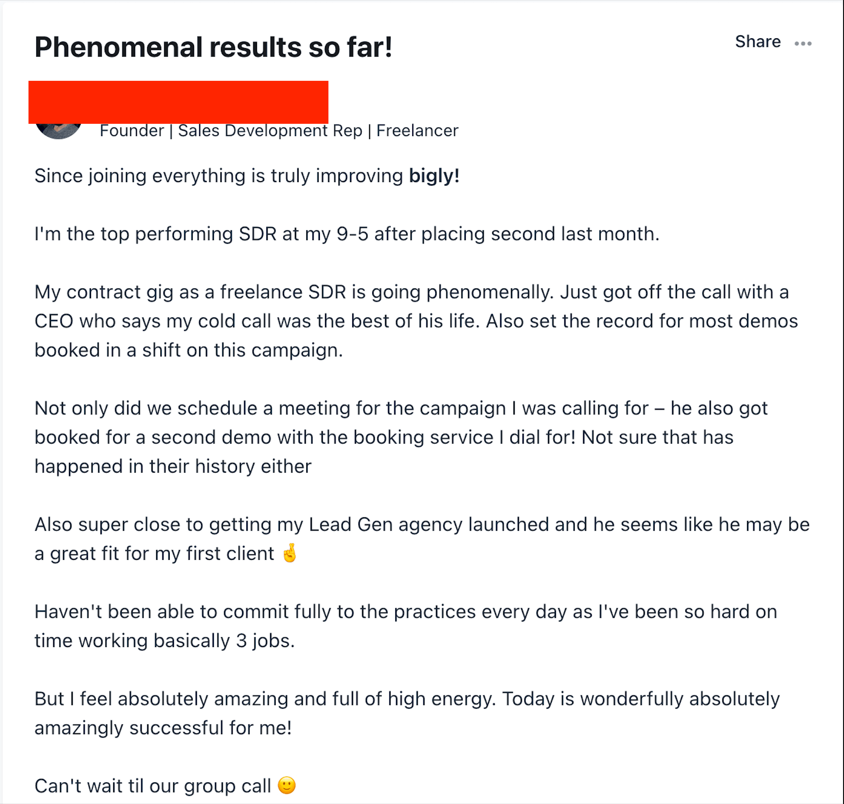Screen dimensions: 844x804
Task: Click the Share button
Action: click(757, 42)
